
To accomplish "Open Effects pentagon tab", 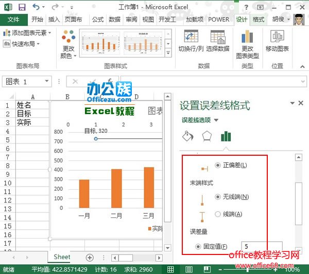I will pos(207,136).
